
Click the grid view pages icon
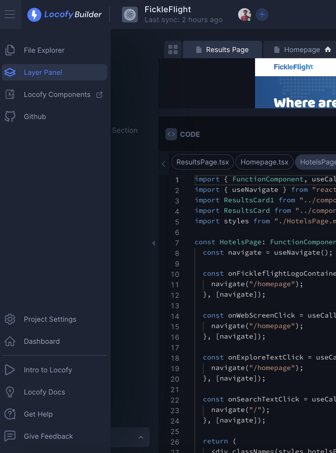coord(173,50)
